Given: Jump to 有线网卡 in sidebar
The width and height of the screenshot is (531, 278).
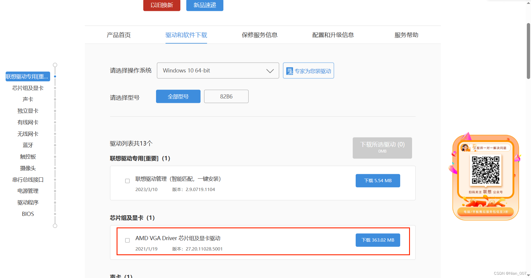Looking at the screenshot, I should point(28,122).
